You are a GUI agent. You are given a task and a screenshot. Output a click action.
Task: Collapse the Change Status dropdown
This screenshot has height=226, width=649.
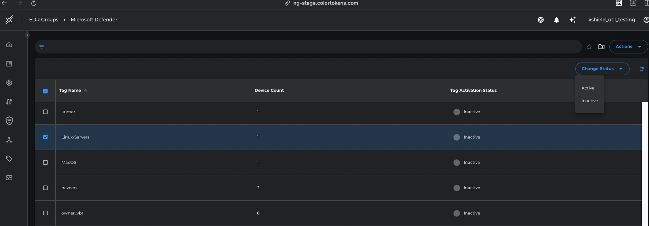tap(602, 69)
